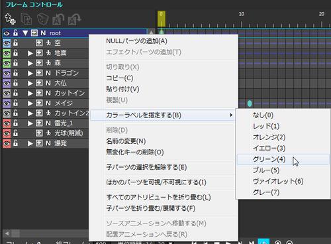Click the lock icon on ドラゴン row

point(16,73)
